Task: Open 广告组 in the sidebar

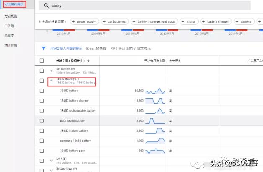Action: pyautogui.click(x=9, y=26)
